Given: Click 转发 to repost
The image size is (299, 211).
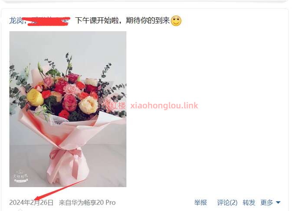Looking at the screenshot, I should [x=249, y=202].
